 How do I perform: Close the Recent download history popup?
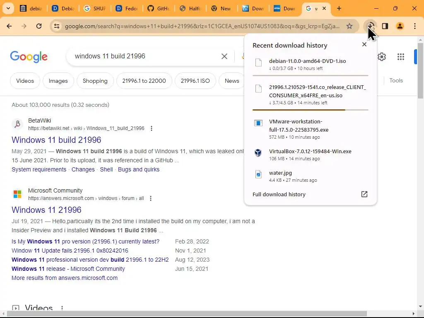pyautogui.click(x=364, y=44)
